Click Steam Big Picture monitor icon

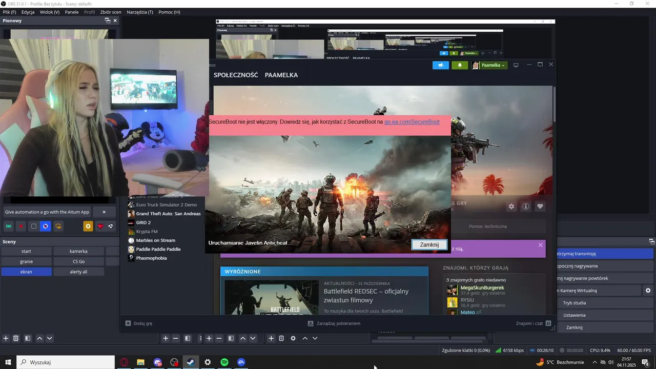pyautogui.click(x=516, y=65)
